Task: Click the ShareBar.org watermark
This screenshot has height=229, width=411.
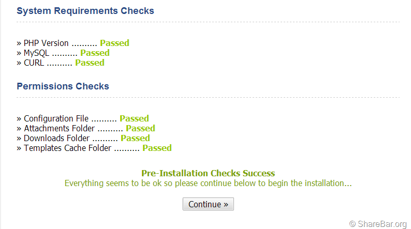Action: [x=378, y=224]
